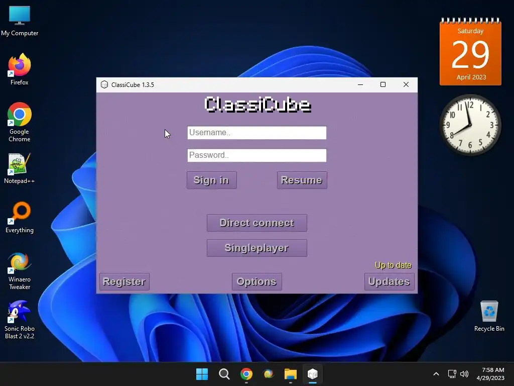Open the launcher Options

pos(256,281)
